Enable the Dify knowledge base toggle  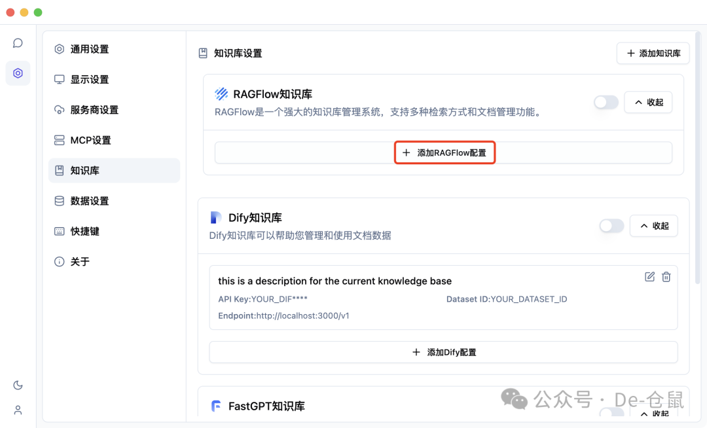pos(611,226)
